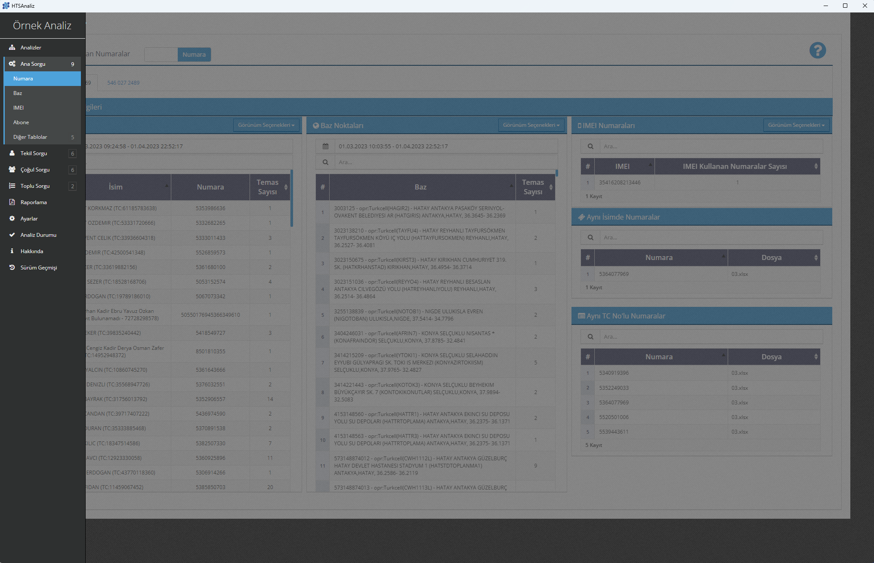
Task: Click the Baz Noktaları search field
Action: tap(446, 162)
